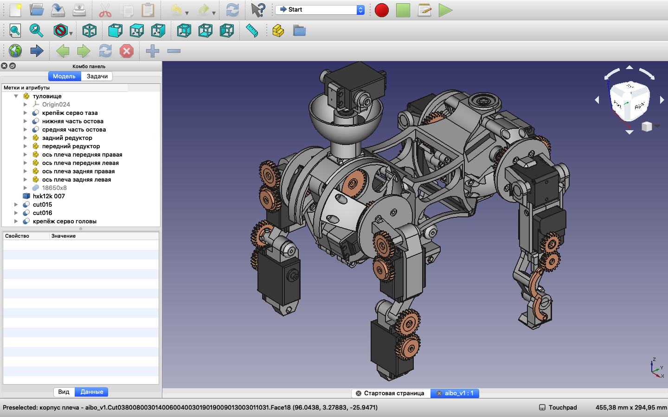Select hxk12k 007 in model tree
This screenshot has height=417, width=668.
coord(49,196)
